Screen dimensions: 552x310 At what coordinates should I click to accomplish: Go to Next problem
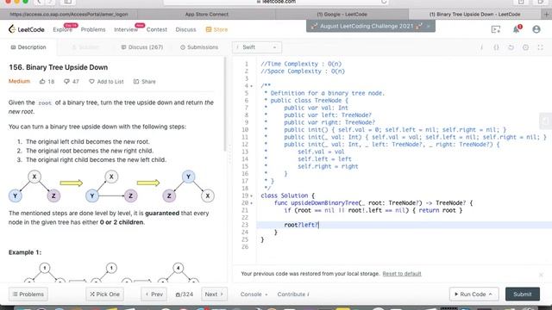click(x=214, y=294)
